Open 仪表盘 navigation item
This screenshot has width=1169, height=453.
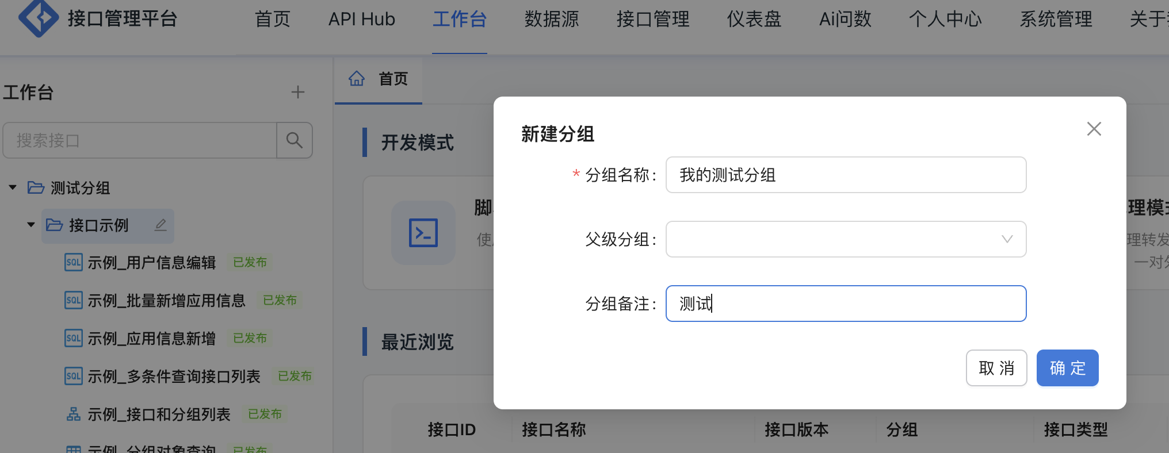(x=754, y=19)
